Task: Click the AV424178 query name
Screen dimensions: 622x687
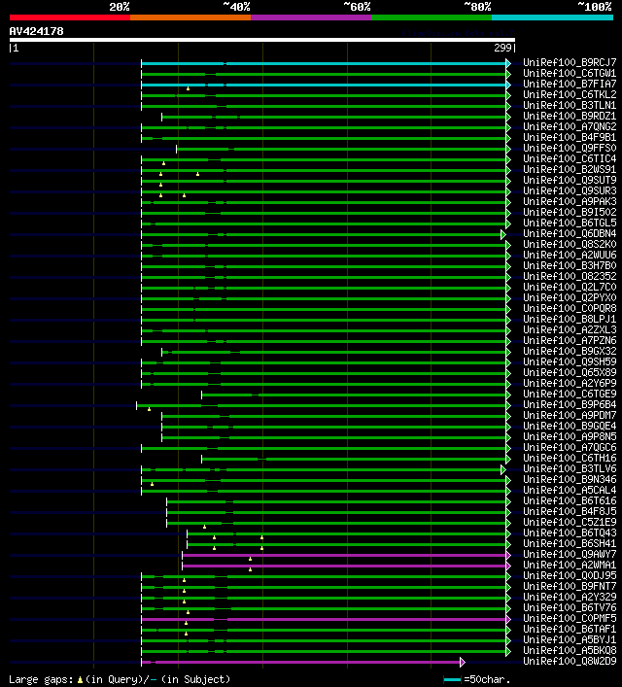Action: click(36, 31)
